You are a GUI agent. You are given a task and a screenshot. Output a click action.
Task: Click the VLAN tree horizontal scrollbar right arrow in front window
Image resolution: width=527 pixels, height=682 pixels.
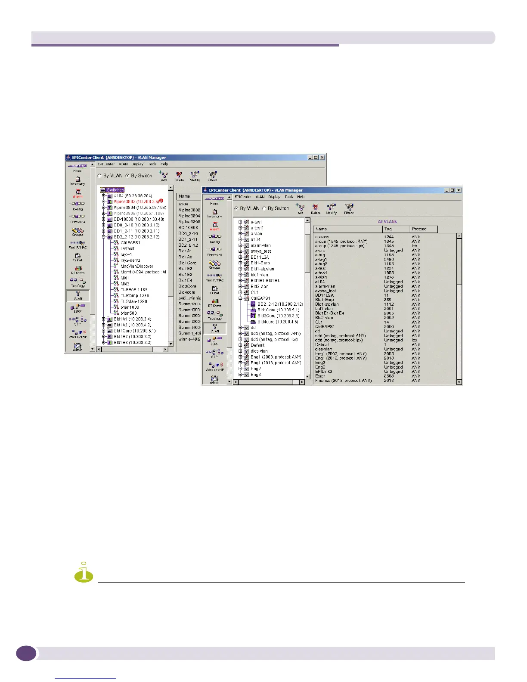coord(301,382)
